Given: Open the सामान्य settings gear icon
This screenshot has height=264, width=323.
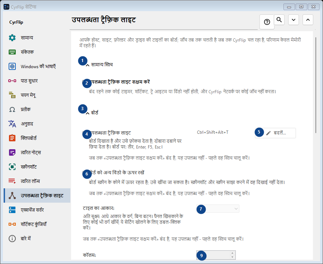Looking at the screenshot, I should 12,38.
